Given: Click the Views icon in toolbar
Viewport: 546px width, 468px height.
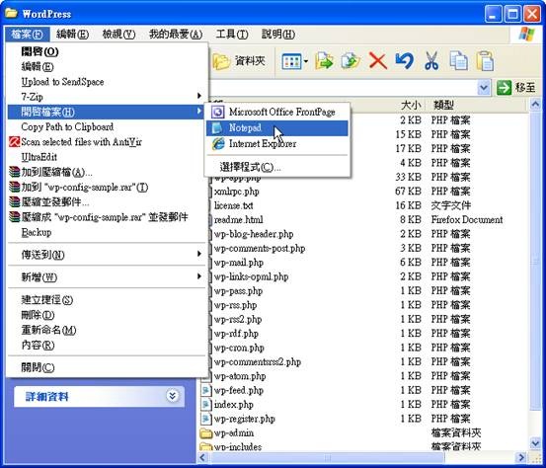Looking at the screenshot, I should [291, 62].
